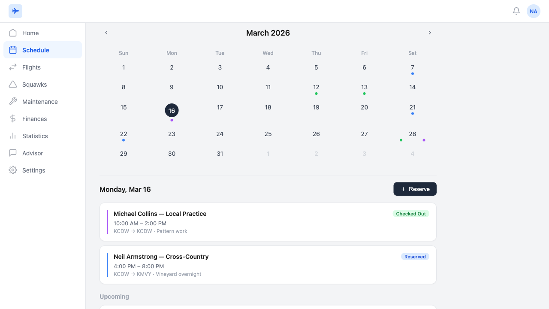Open the notifications bell
The image size is (549, 309).
coord(516,11)
